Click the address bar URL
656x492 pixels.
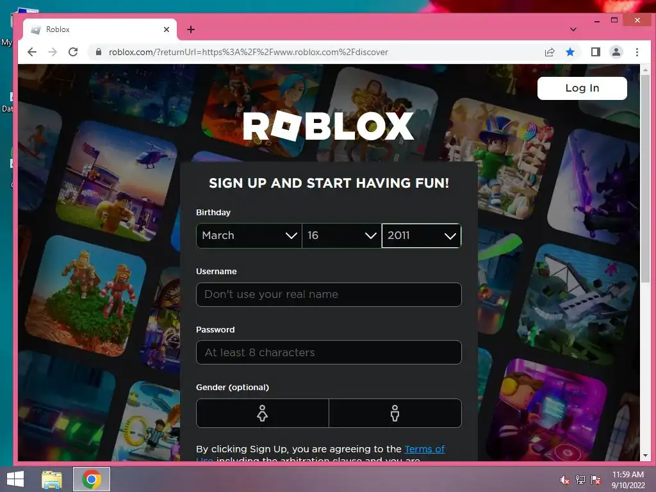[x=249, y=52]
